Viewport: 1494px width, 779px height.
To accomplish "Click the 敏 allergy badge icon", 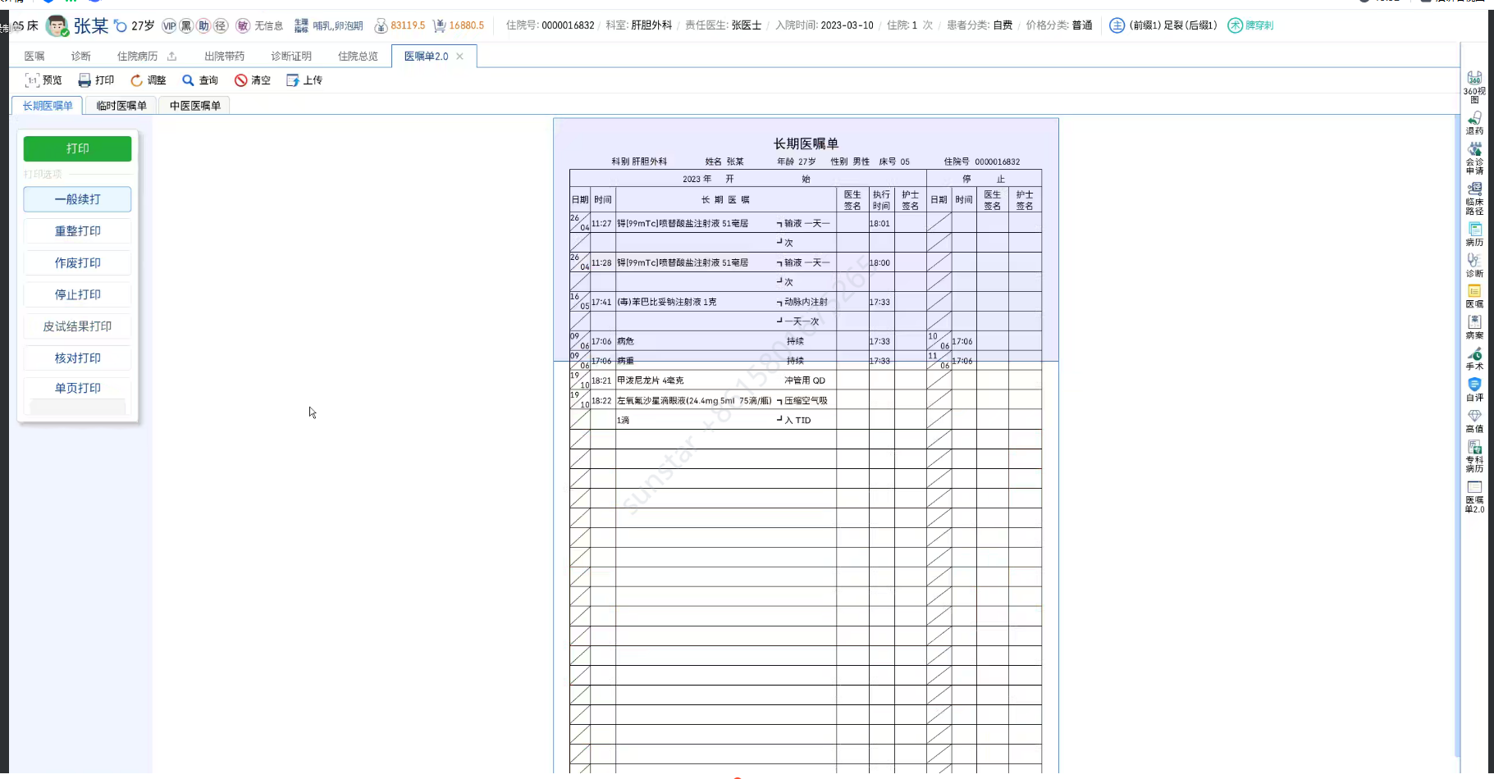I will click(243, 26).
